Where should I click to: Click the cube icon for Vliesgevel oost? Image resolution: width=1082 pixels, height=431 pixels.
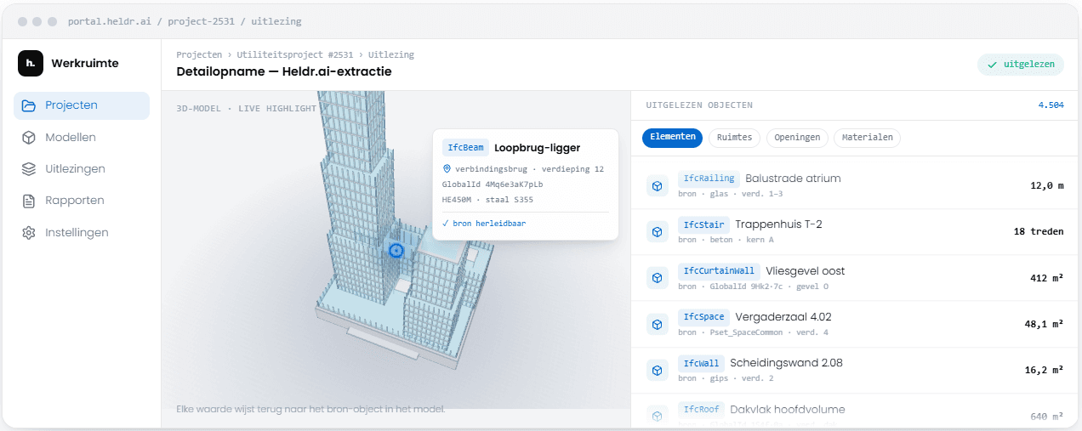[657, 277]
